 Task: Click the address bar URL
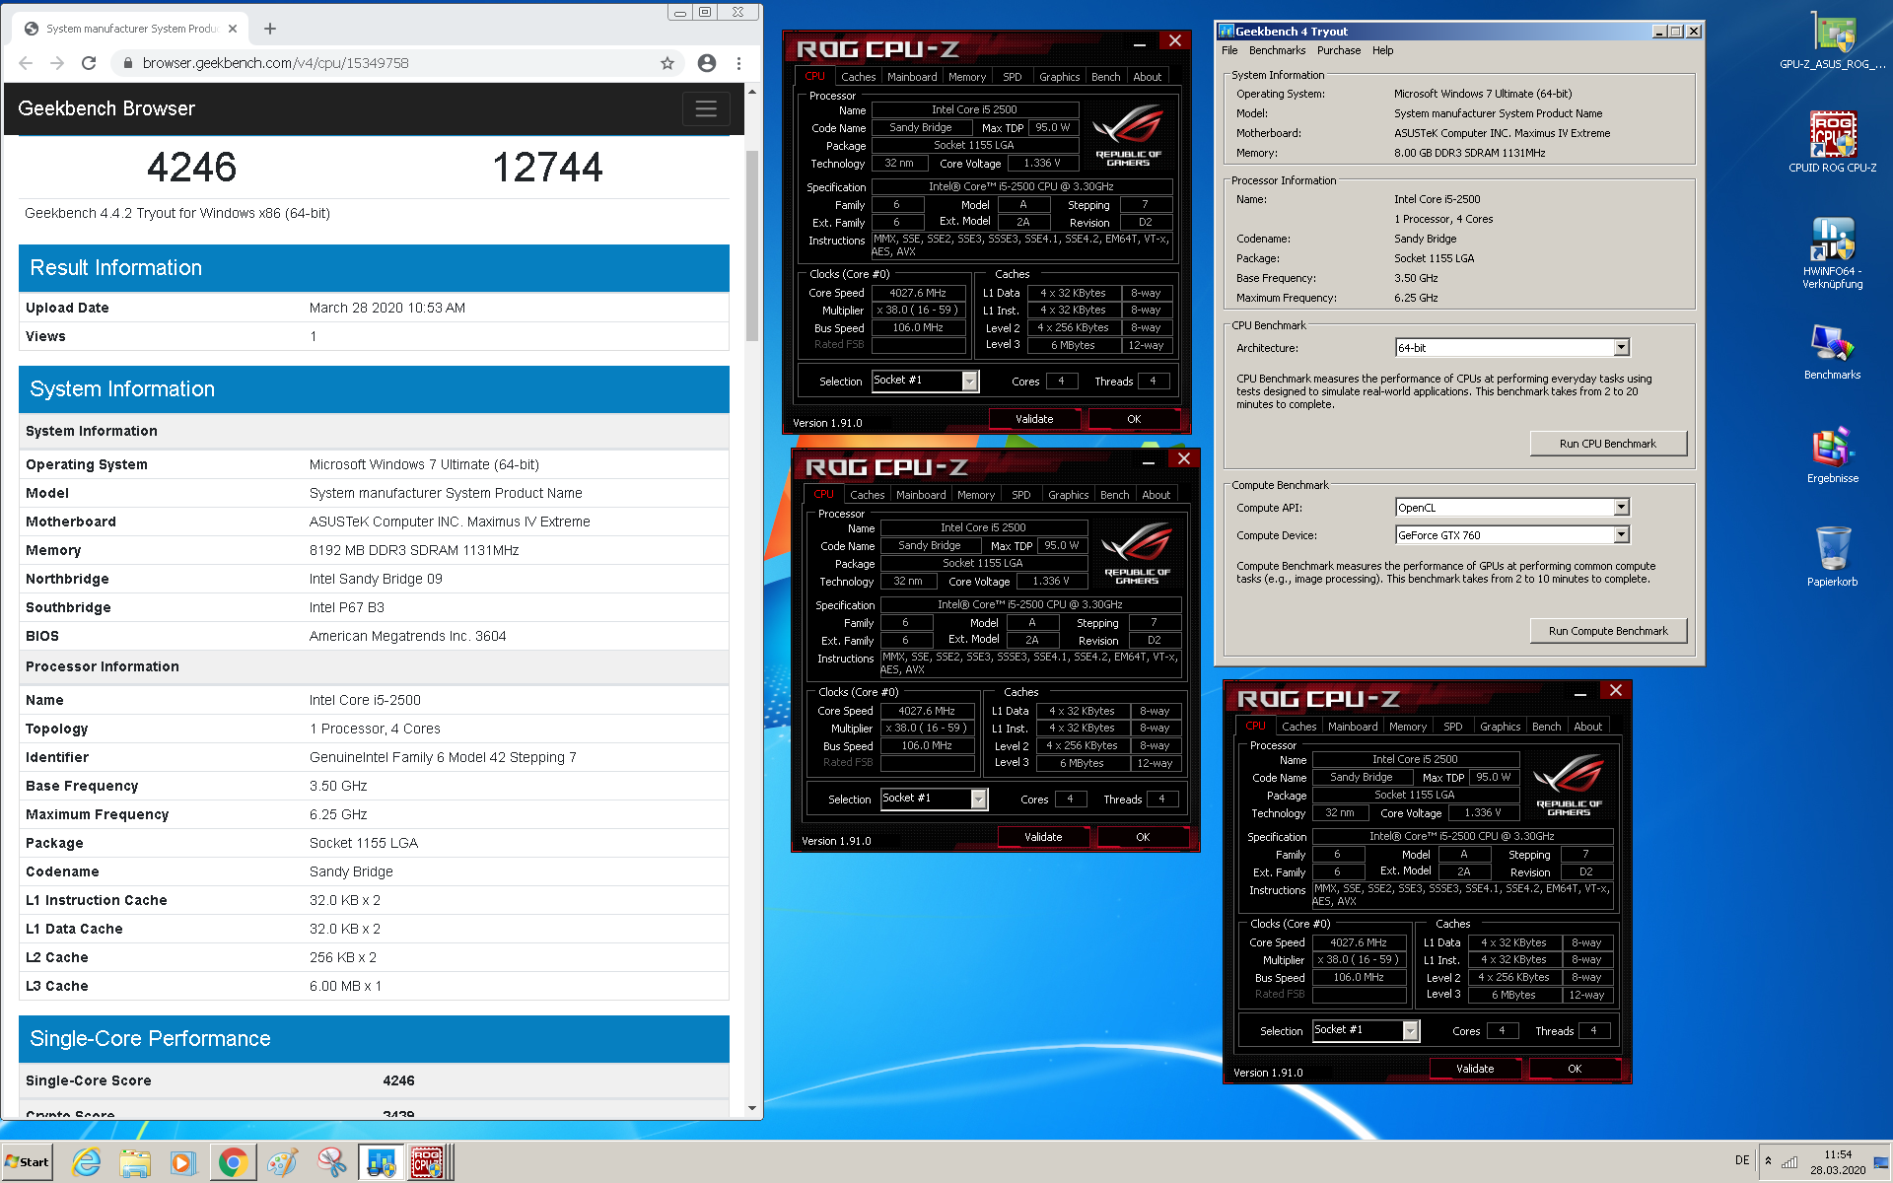(276, 63)
